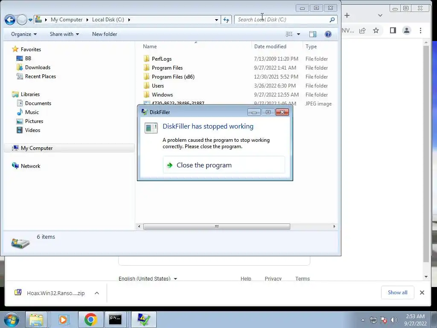Screen dimensions: 437x328
Task: Open Chrome three-dot menu
Action: pyautogui.click(x=420, y=30)
